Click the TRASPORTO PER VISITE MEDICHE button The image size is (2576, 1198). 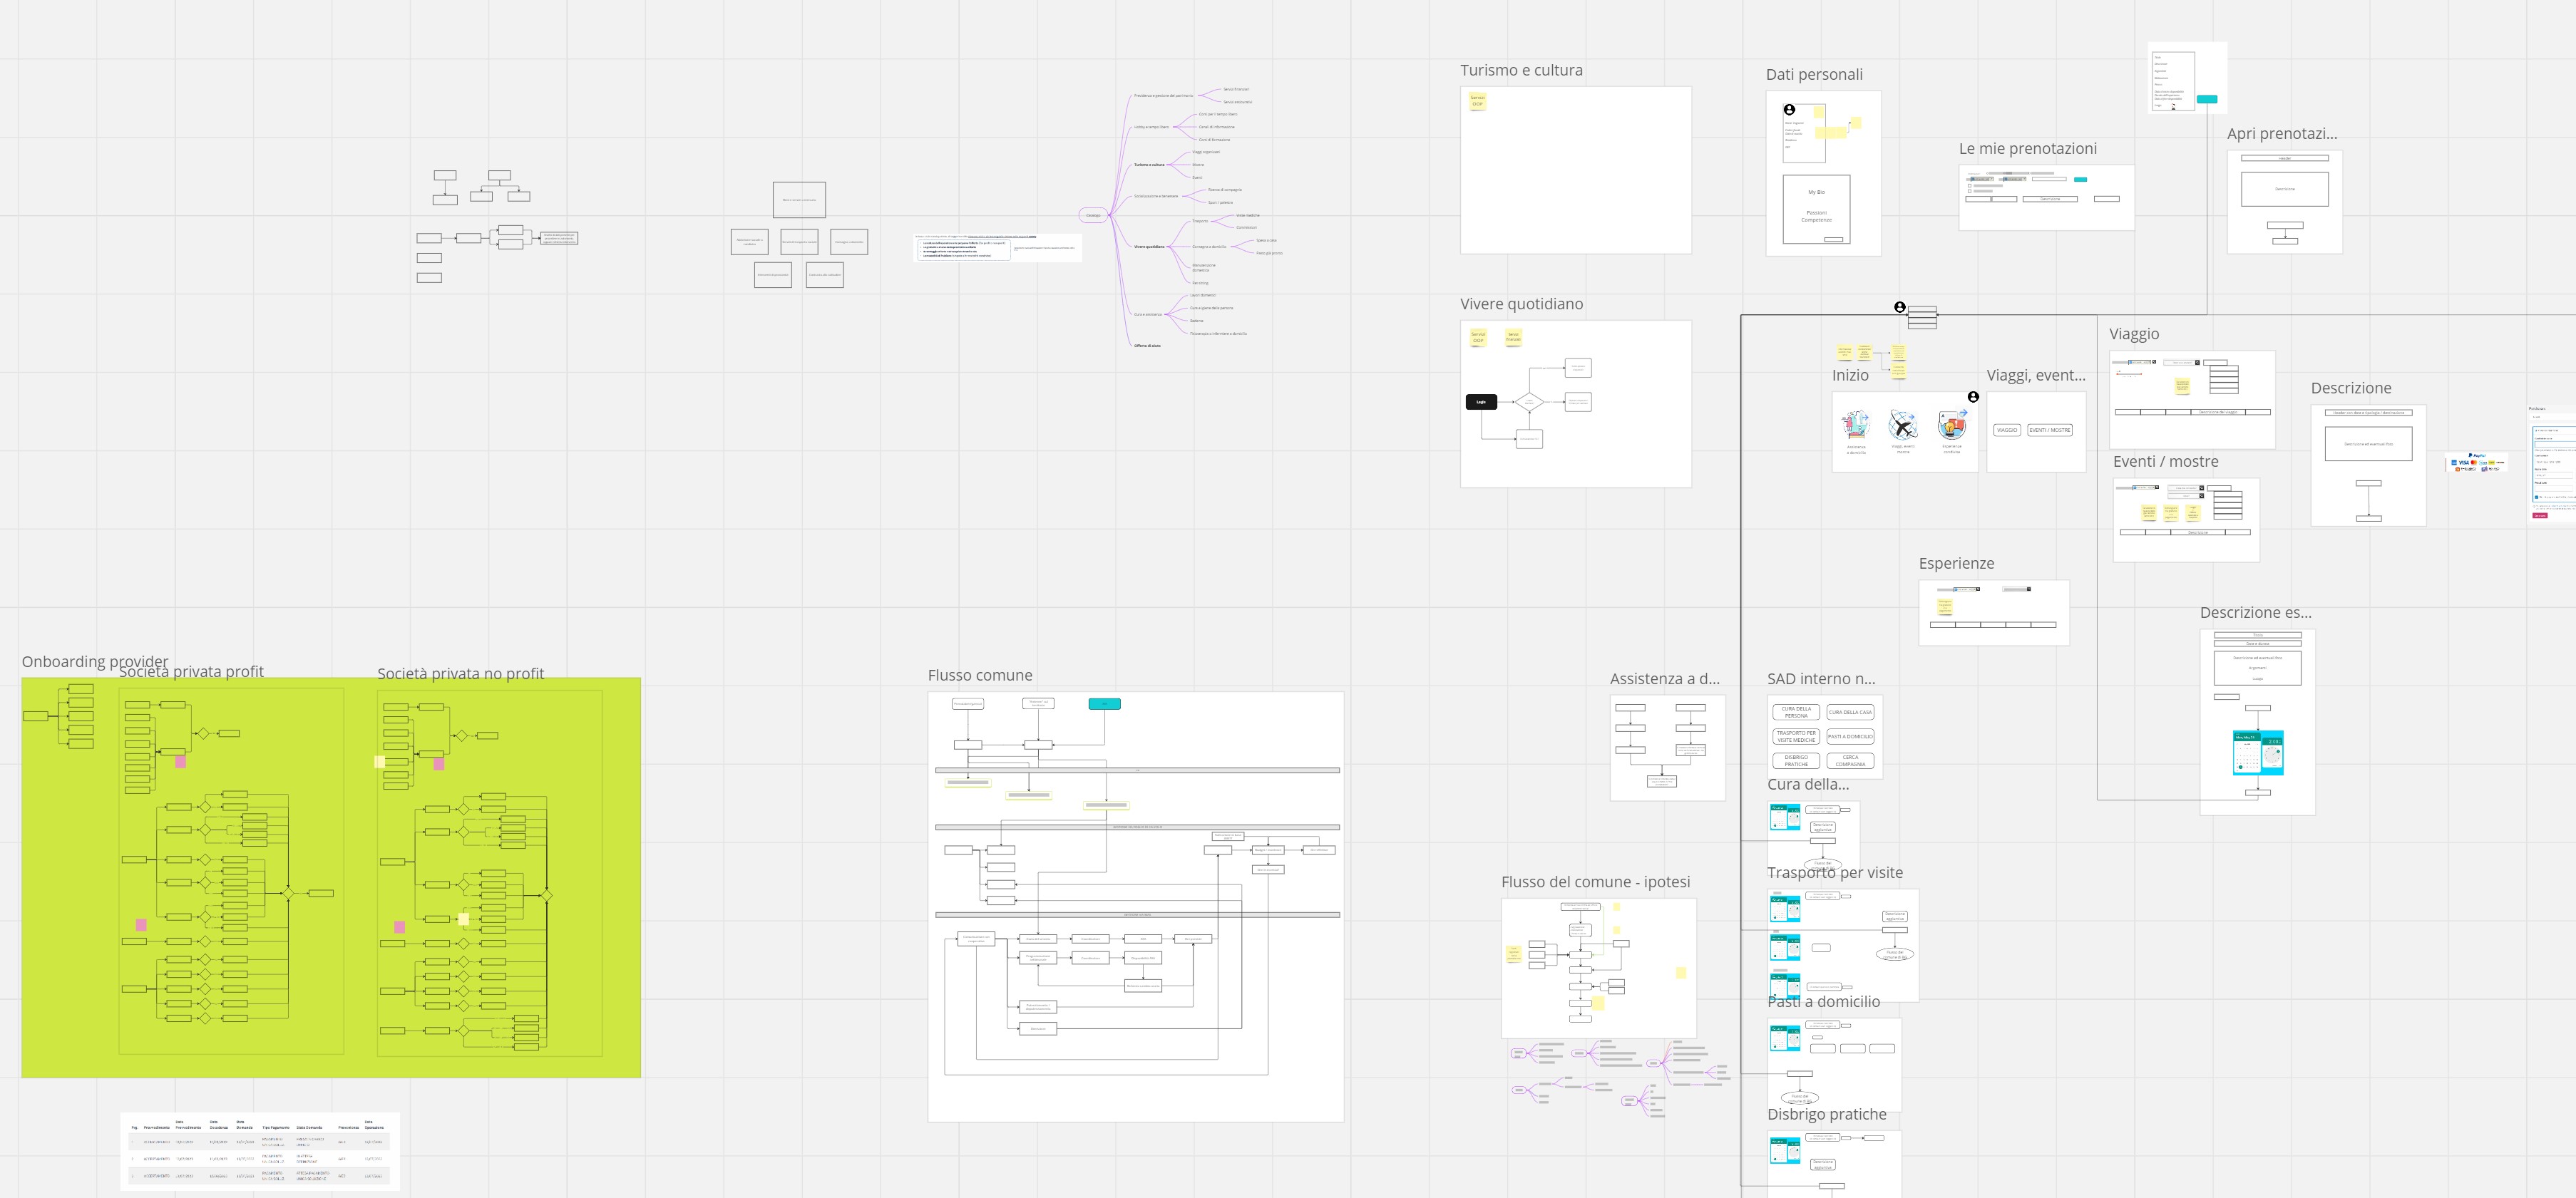coord(1796,736)
